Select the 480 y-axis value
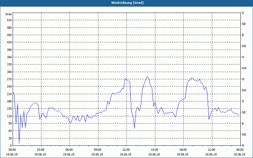This screenshot has height=158, width=253. (9, 28)
